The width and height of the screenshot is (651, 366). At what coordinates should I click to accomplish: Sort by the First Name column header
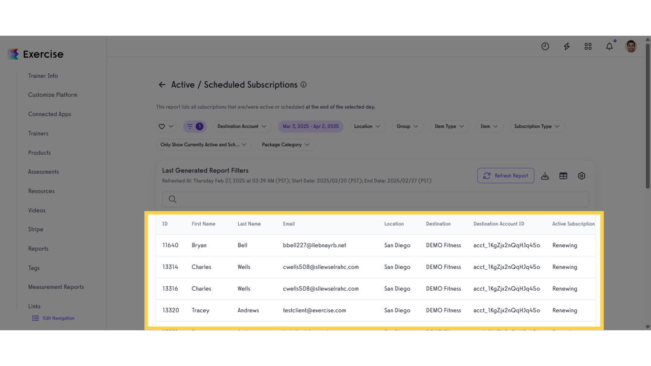click(203, 224)
